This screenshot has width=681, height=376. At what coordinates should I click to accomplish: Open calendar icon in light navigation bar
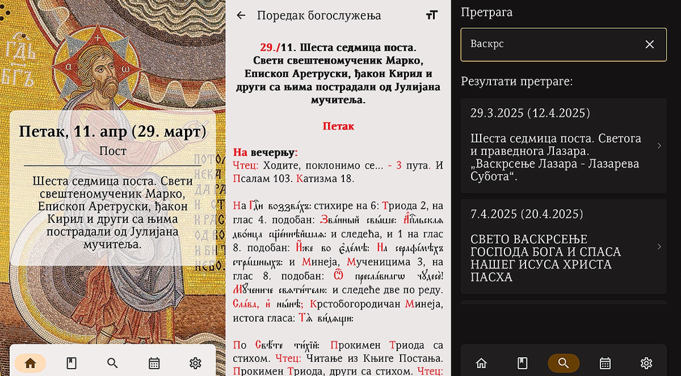pos(154,363)
